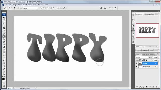Select the Zoom tool
This screenshot has width=161, height=90.
[4, 74]
